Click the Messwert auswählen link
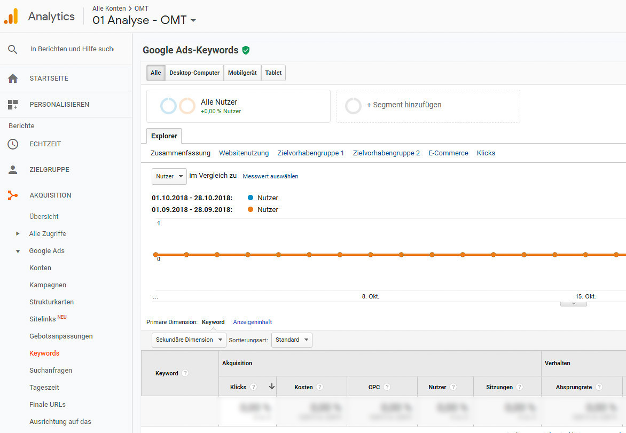This screenshot has width=626, height=433. [x=270, y=176]
